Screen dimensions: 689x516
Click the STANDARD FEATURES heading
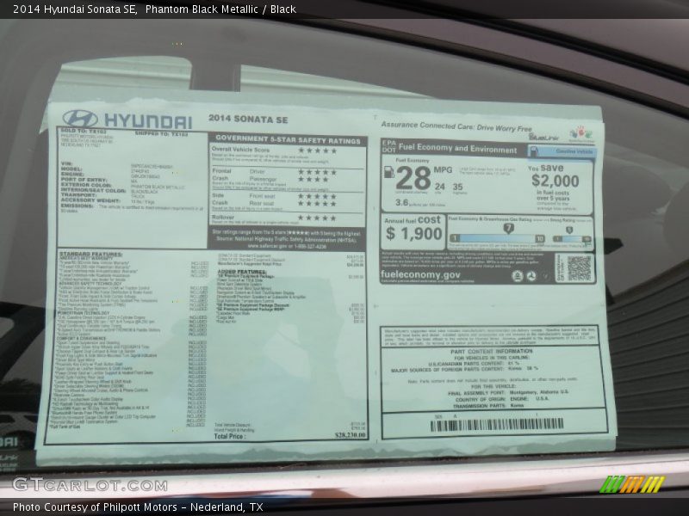(91, 255)
